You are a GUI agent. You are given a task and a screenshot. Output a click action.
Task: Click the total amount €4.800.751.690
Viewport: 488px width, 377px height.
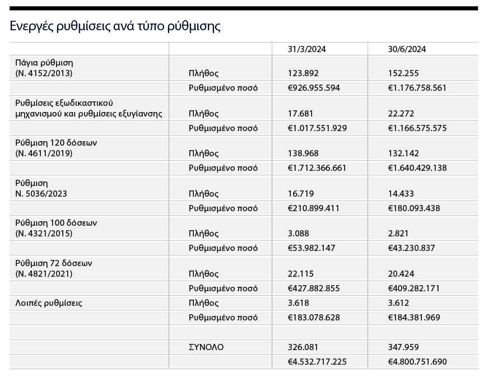pos(417,362)
